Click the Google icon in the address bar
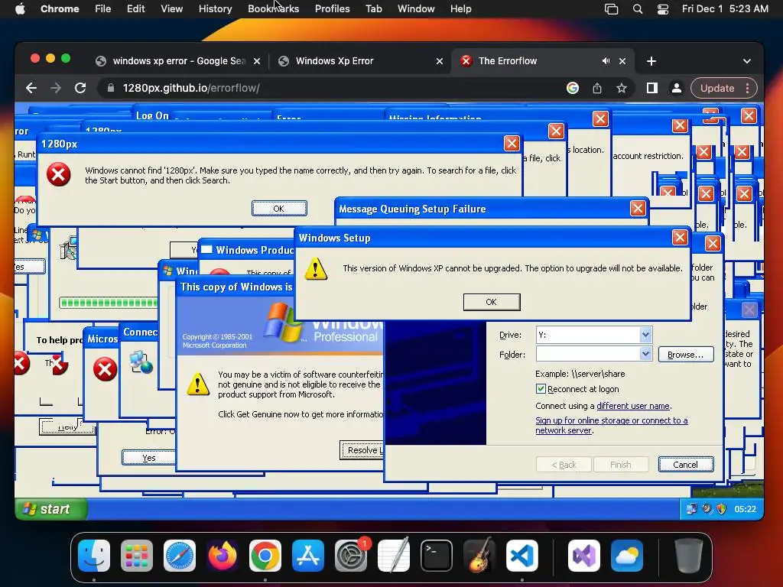Image resolution: width=783 pixels, height=587 pixels. point(573,89)
